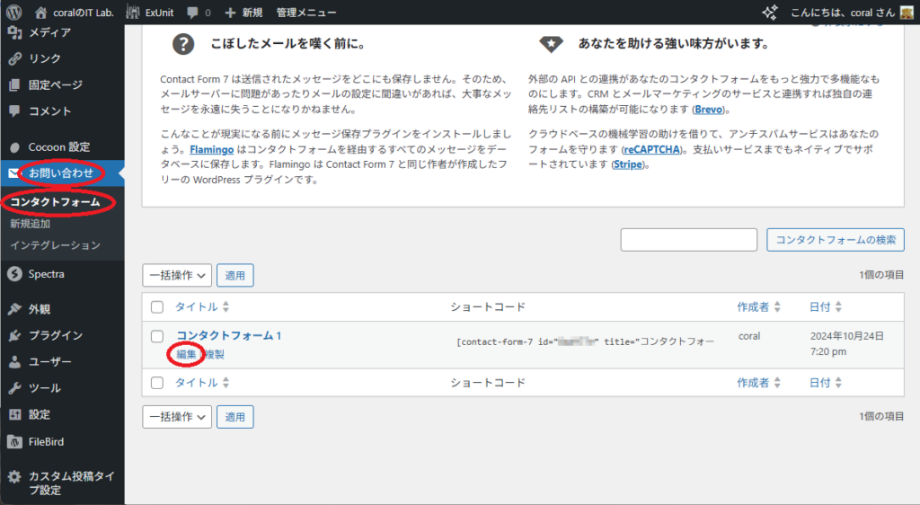Image resolution: width=920 pixels, height=505 pixels.
Task: Sort by タイトル arrows in footer row
Action: [226, 383]
